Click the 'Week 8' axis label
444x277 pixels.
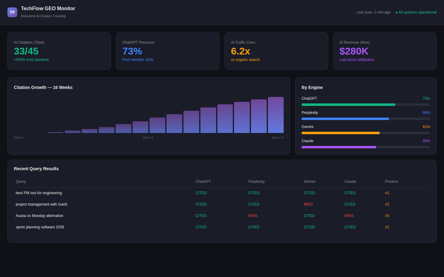(x=148, y=138)
